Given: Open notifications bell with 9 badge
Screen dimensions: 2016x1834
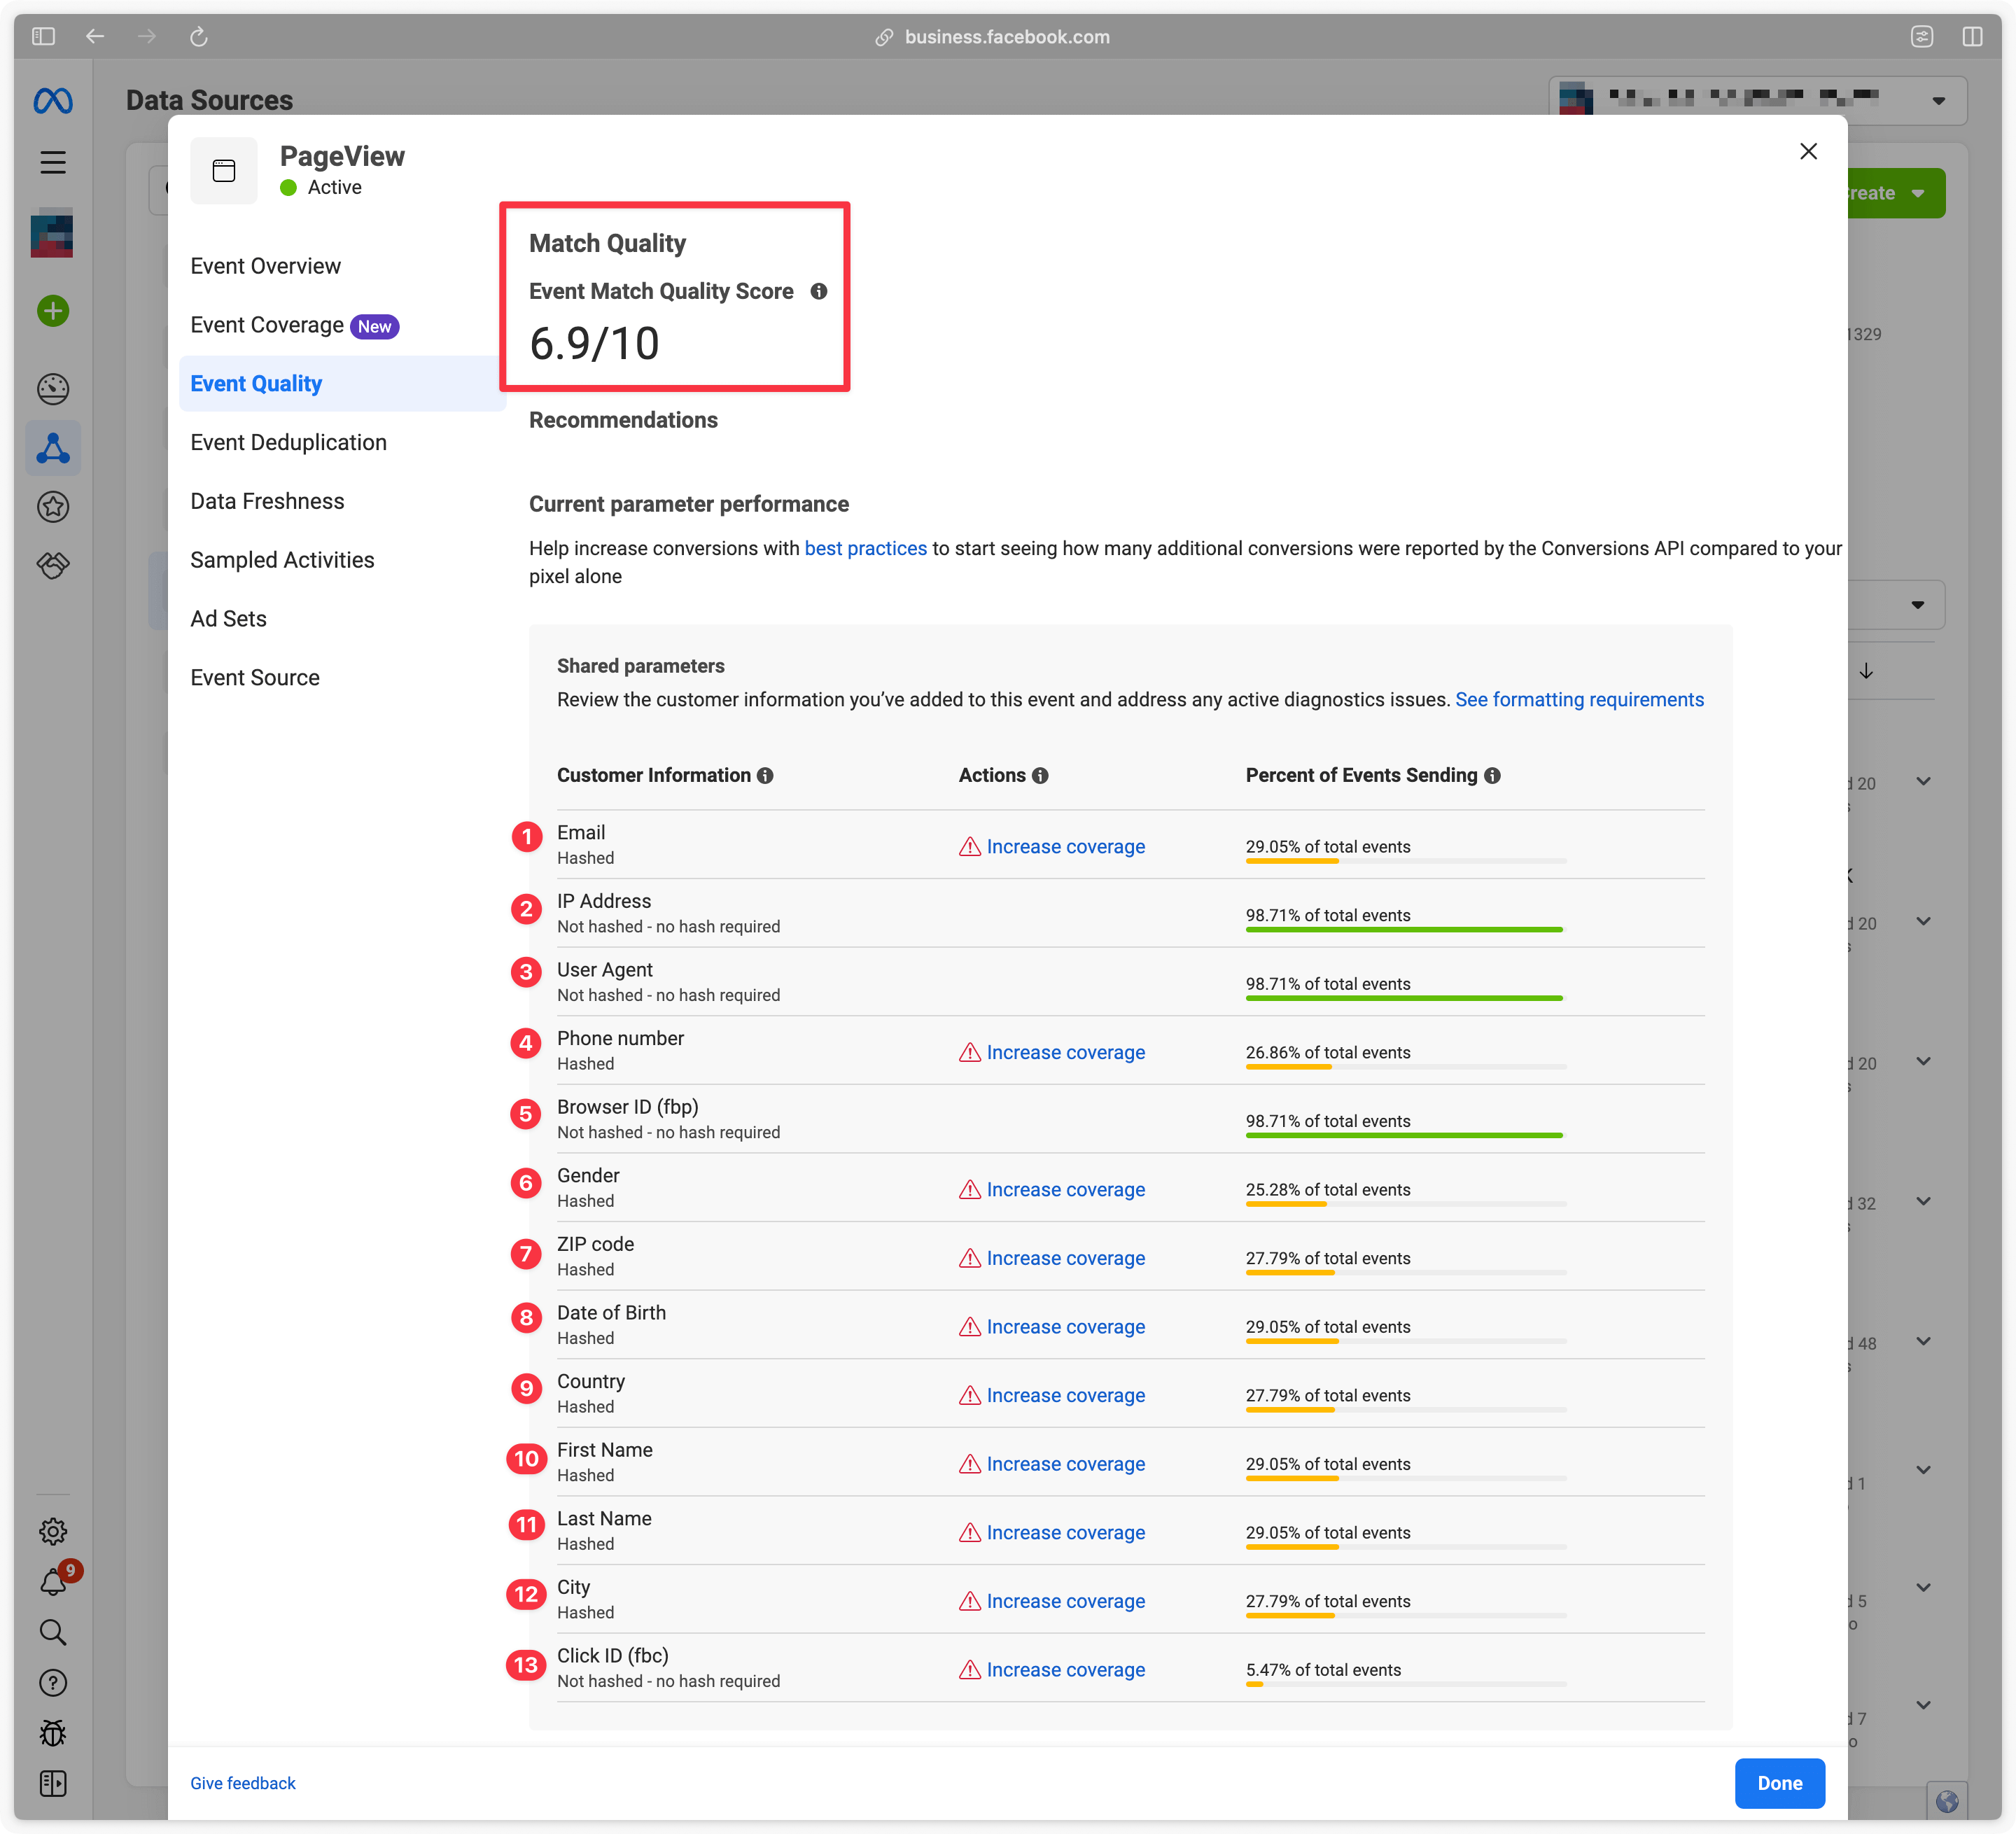Looking at the screenshot, I should click(x=53, y=1582).
